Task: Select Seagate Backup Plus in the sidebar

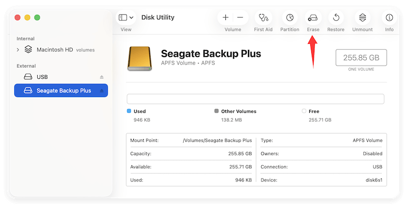Action: pyautogui.click(x=61, y=91)
